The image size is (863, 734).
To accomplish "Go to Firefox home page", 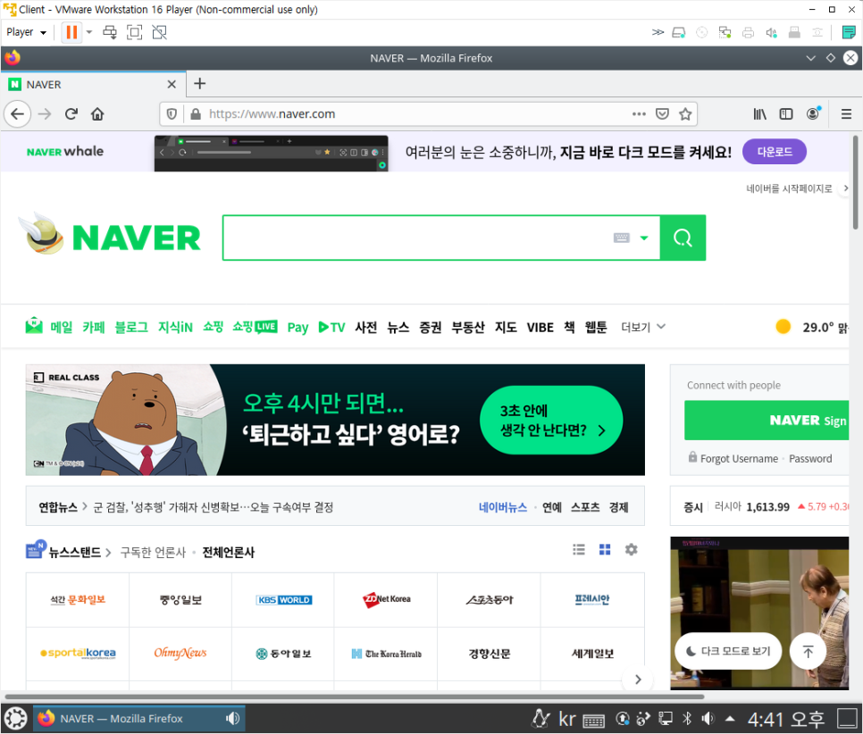I will (x=97, y=114).
